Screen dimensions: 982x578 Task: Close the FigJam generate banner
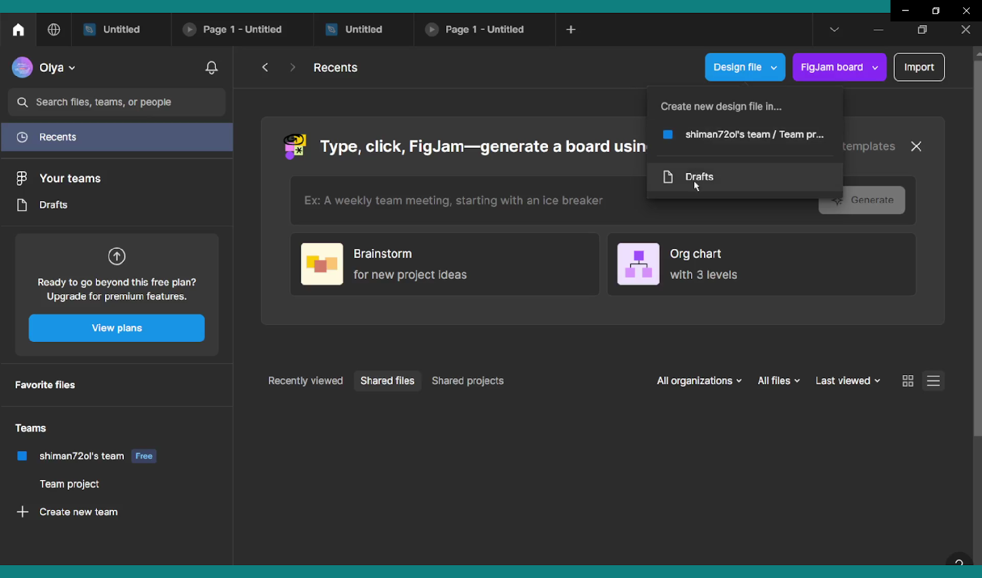pyautogui.click(x=916, y=146)
